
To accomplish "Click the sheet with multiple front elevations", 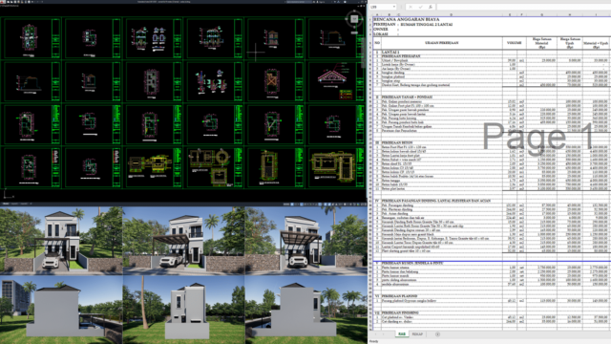I will click(x=153, y=38).
